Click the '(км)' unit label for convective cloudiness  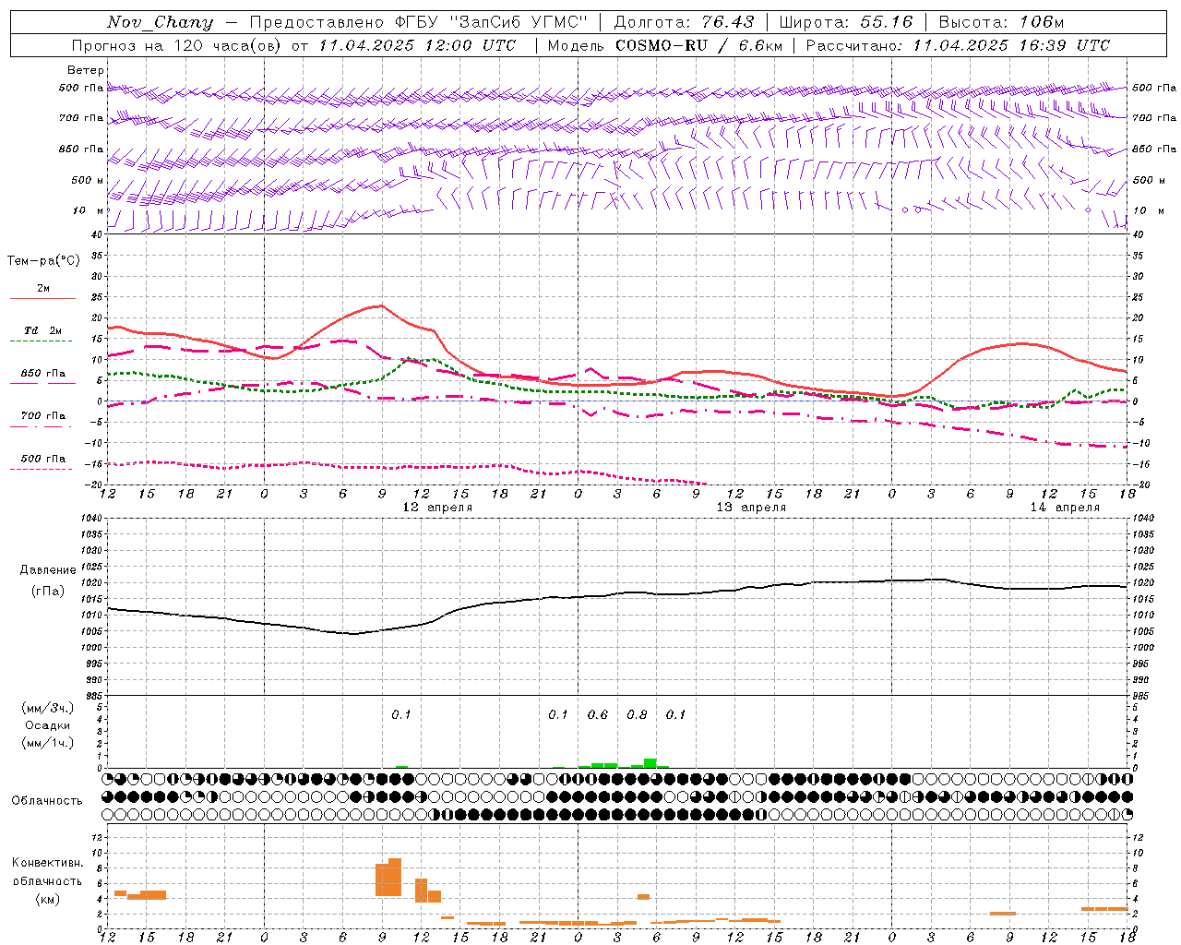coord(48,899)
